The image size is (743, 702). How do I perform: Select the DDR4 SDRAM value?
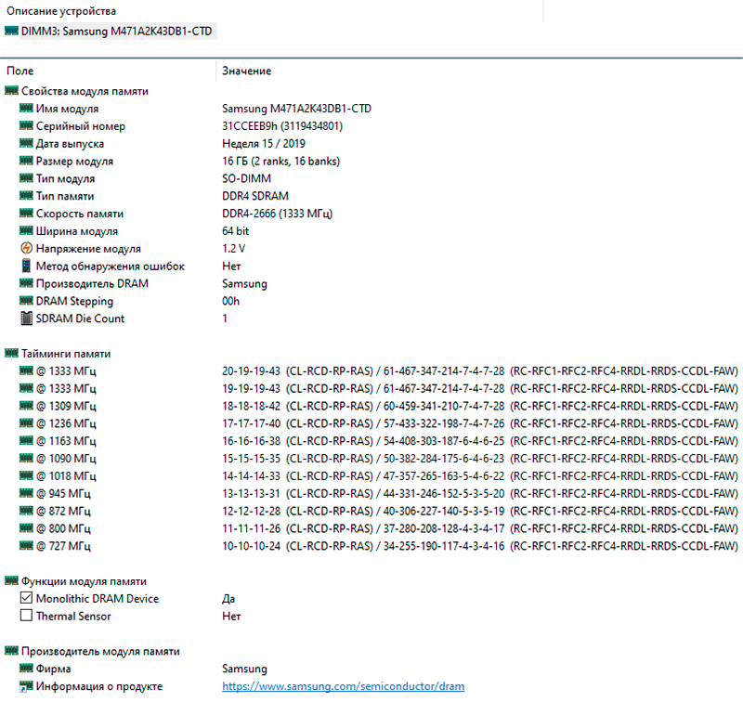(x=255, y=196)
